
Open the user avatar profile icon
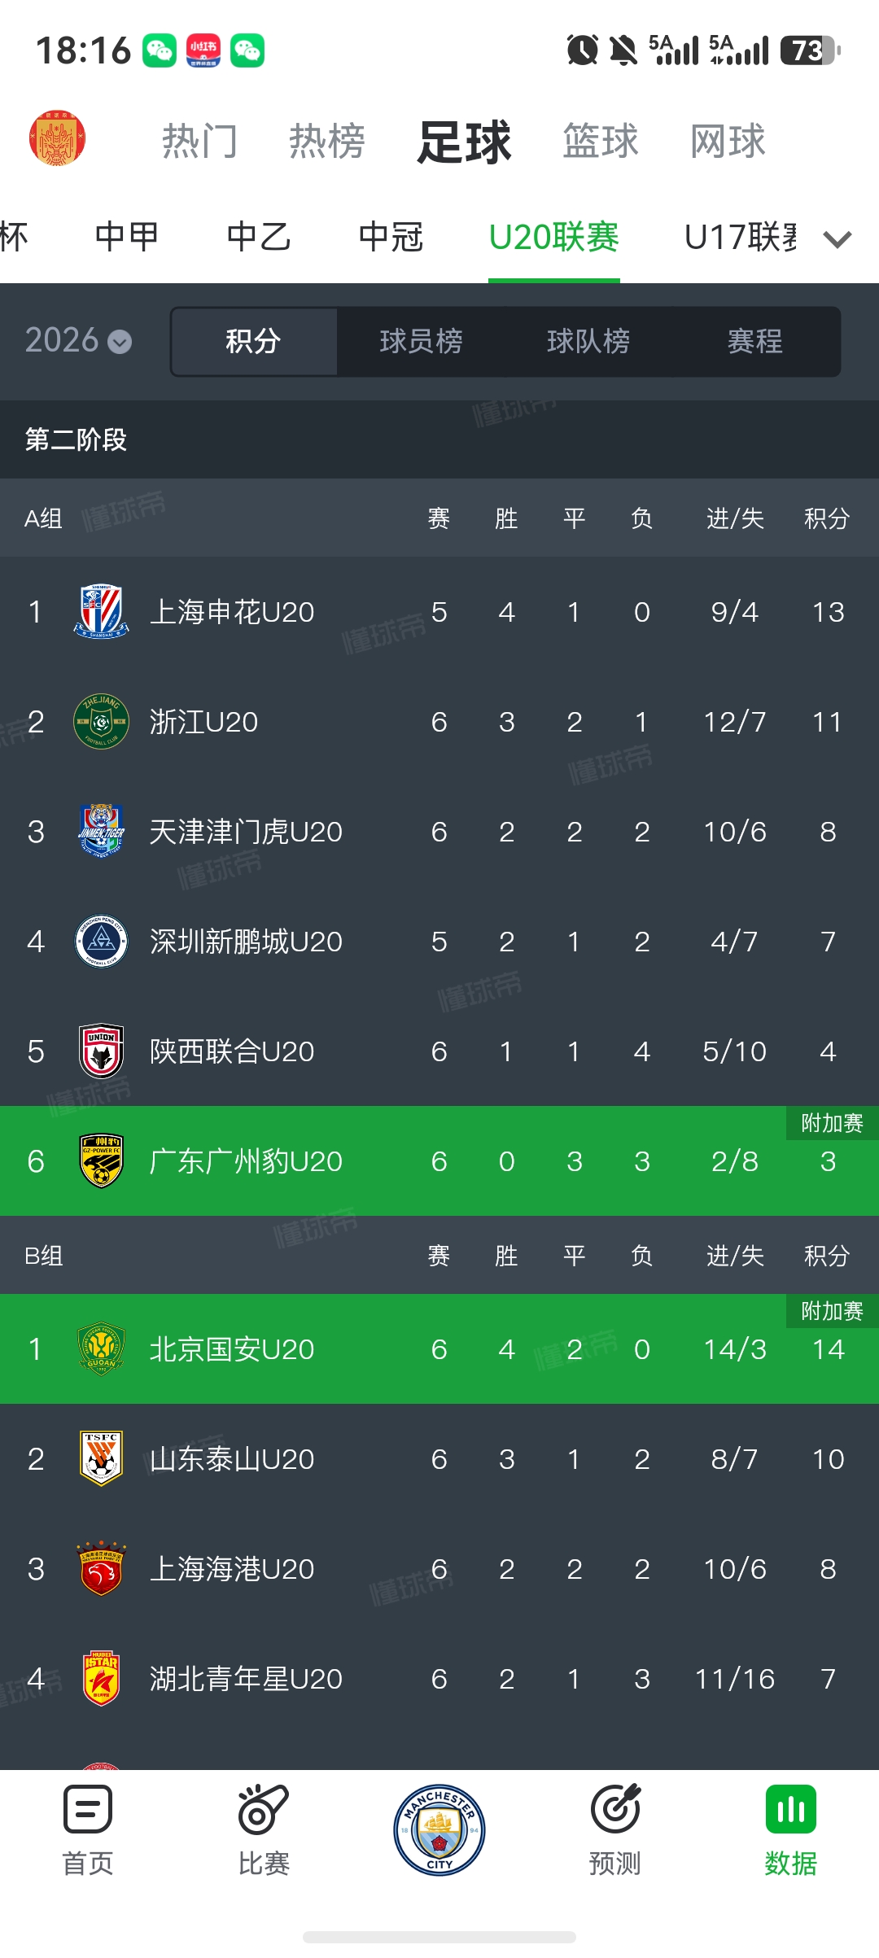point(57,138)
